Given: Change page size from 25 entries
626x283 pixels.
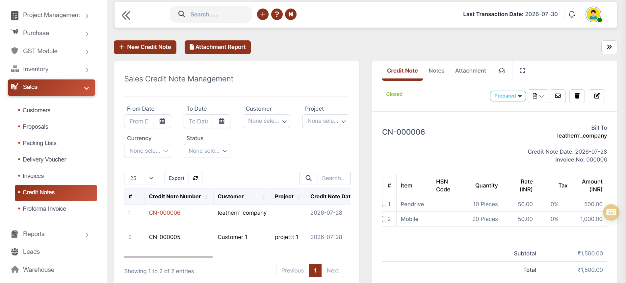Looking at the screenshot, I should [140, 178].
